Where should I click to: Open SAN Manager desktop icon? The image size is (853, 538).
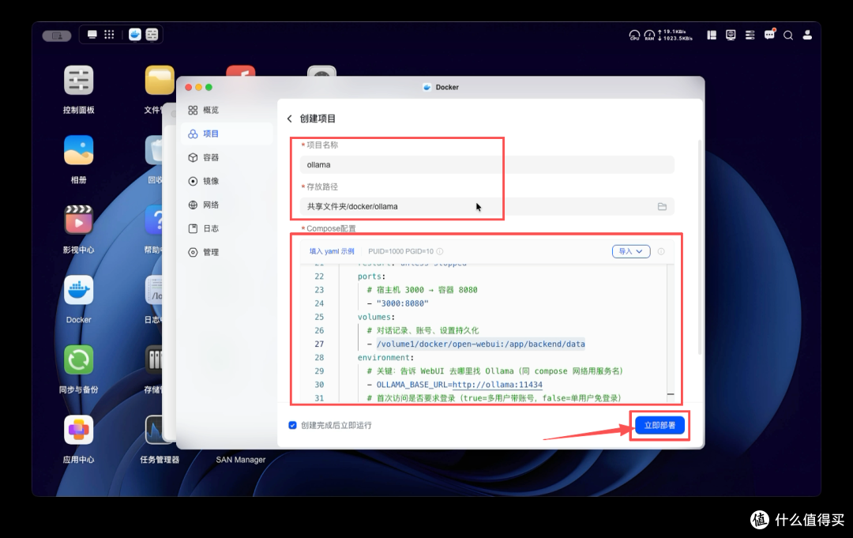click(240, 460)
